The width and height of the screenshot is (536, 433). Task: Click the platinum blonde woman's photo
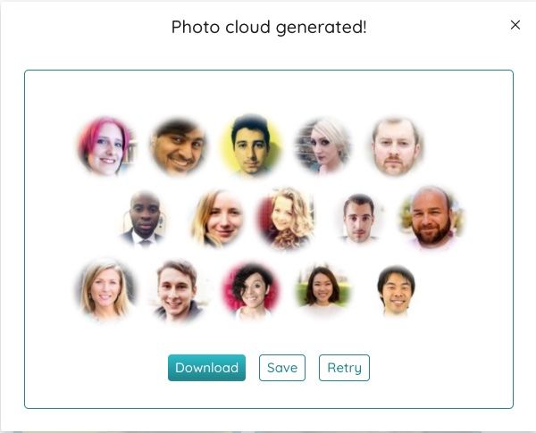(323, 146)
